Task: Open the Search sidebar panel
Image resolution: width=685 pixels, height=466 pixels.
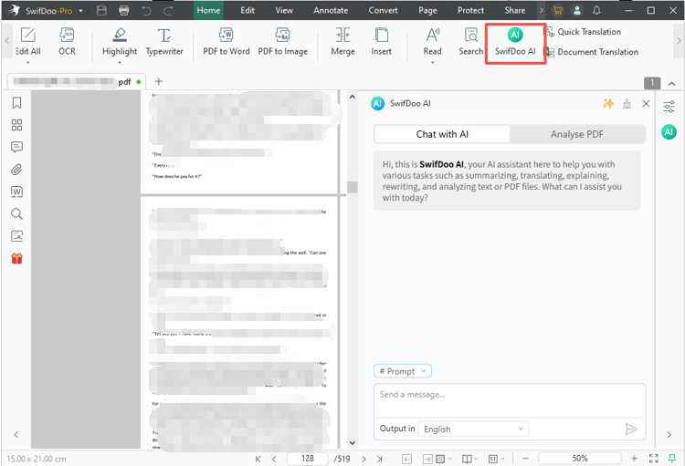Action: pyautogui.click(x=16, y=213)
